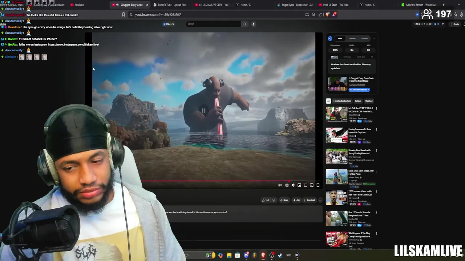Open Relaxing River Sounds video thumbnail
Image resolution: width=465 pixels, height=261 pixels.
pyautogui.click(x=336, y=156)
